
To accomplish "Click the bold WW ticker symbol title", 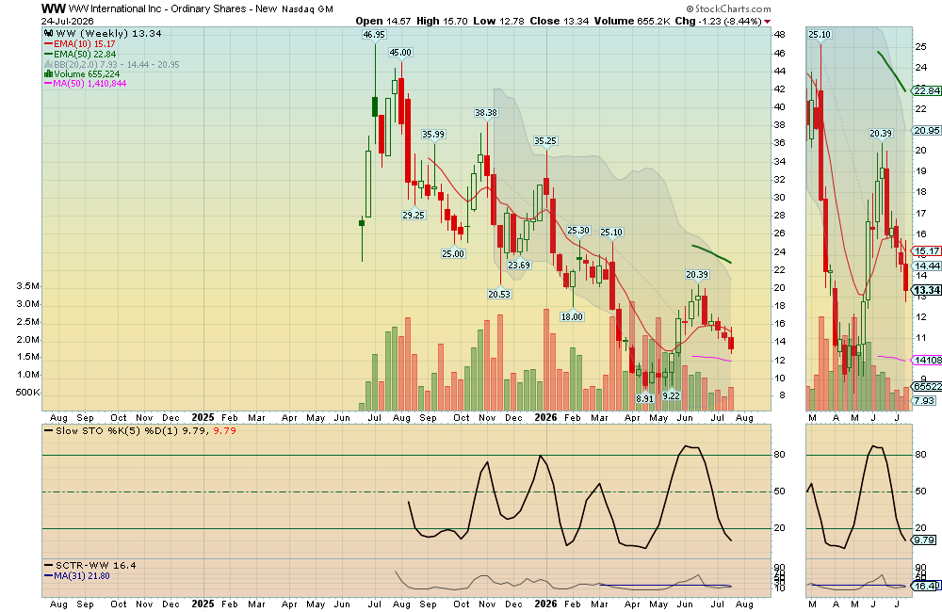I will tap(54, 8).
